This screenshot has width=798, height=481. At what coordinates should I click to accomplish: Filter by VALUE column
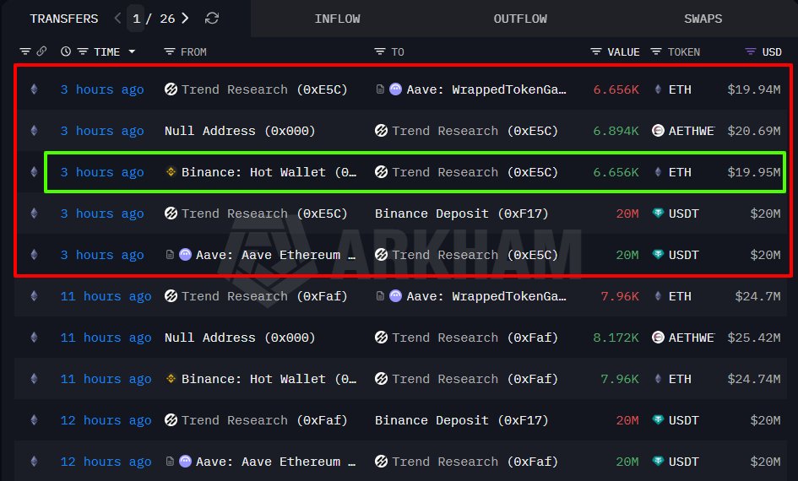coord(596,51)
